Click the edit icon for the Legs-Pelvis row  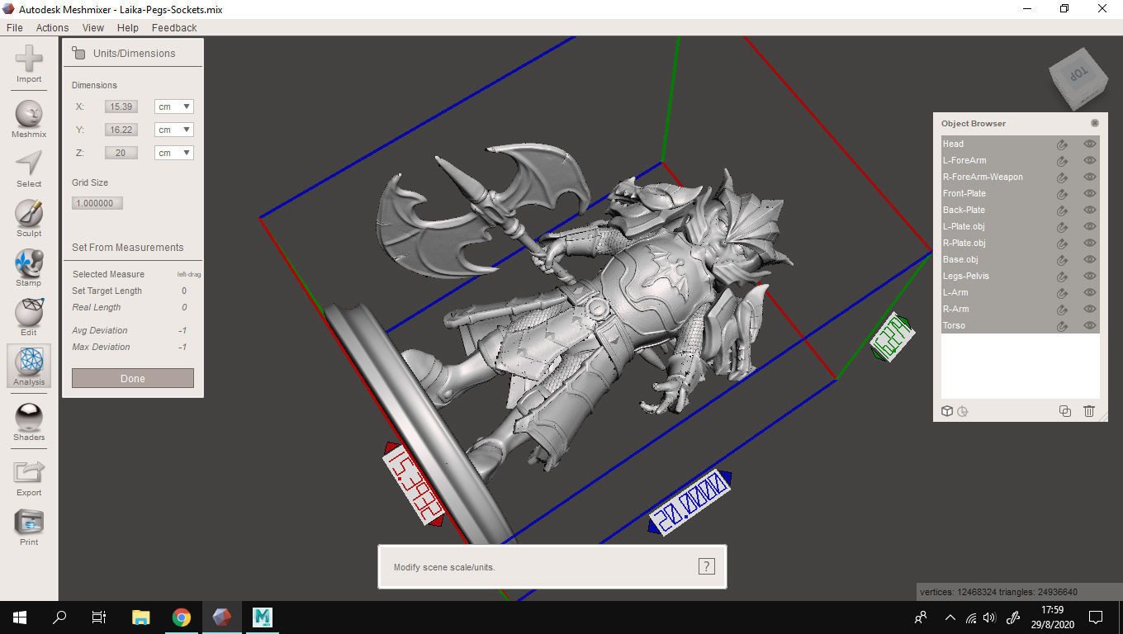1062,276
